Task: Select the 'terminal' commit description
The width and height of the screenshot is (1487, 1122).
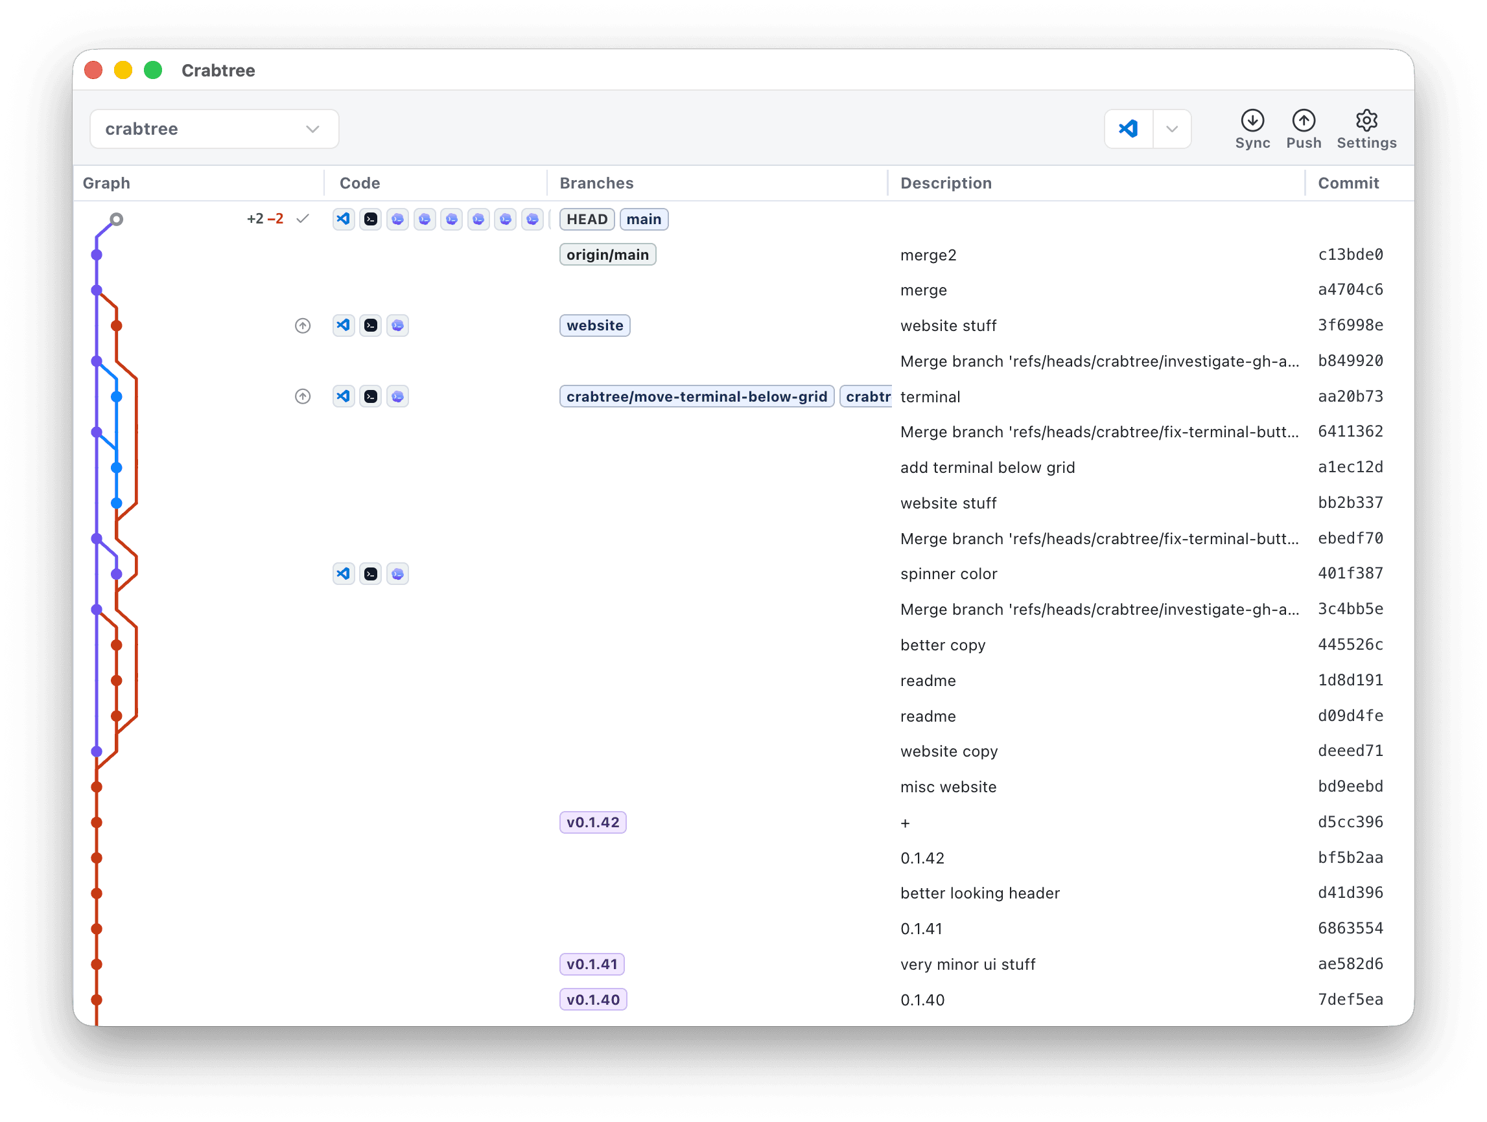Action: coord(930,397)
